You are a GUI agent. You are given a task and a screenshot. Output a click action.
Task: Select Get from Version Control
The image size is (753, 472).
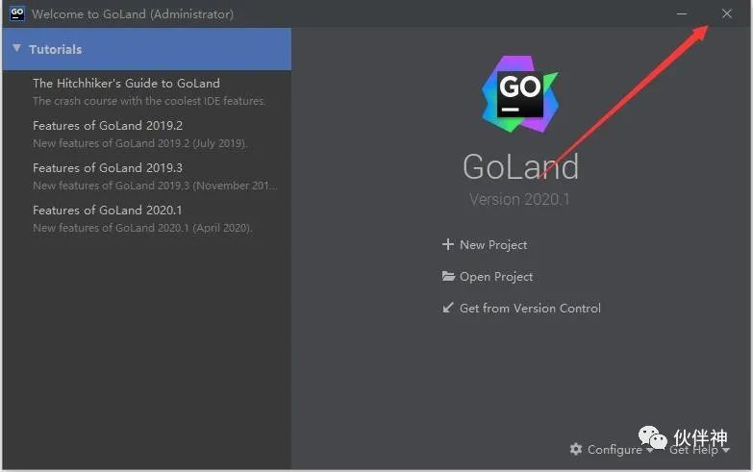point(530,309)
